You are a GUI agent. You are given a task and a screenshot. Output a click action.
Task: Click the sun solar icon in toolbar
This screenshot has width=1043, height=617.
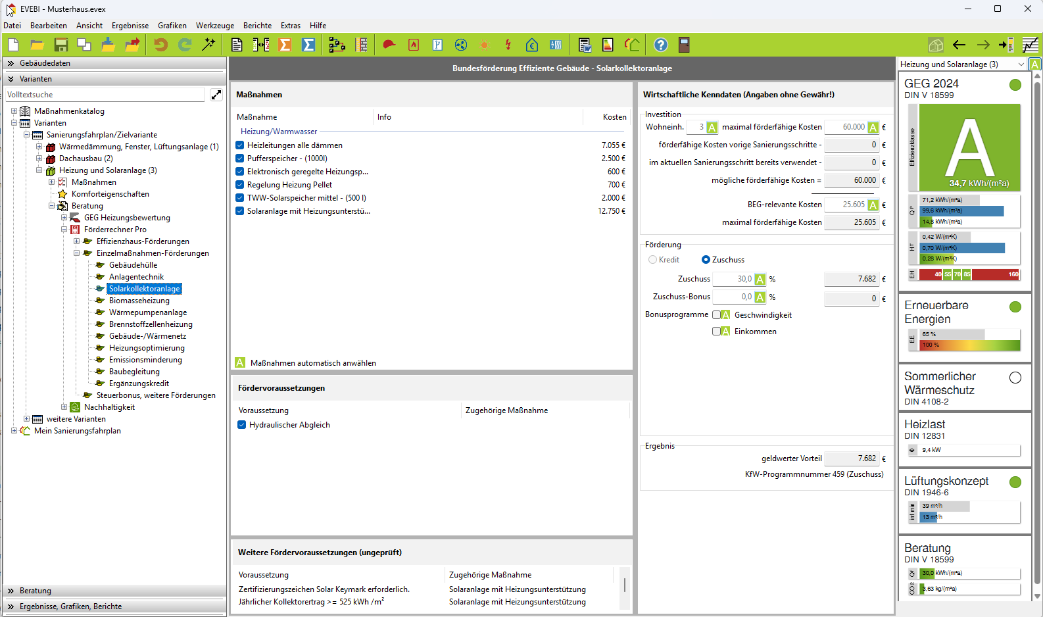485,45
